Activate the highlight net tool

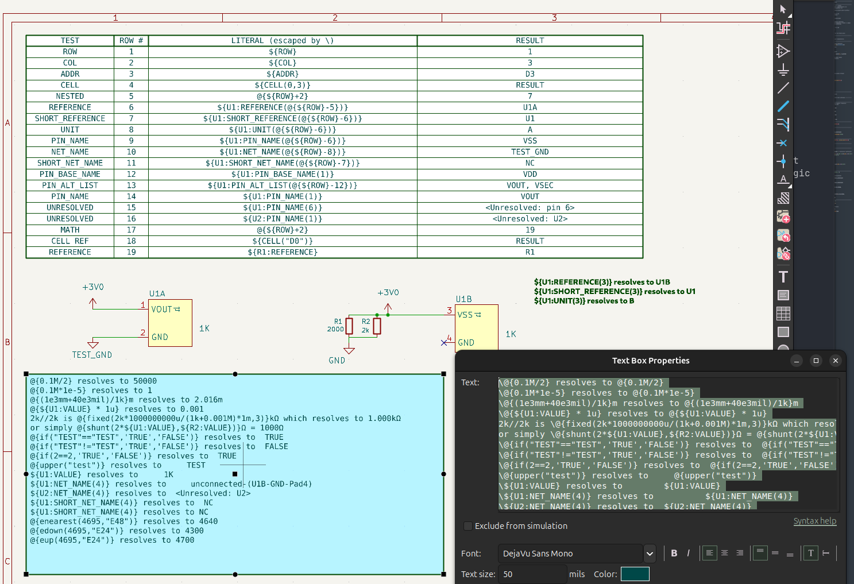click(783, 28)
